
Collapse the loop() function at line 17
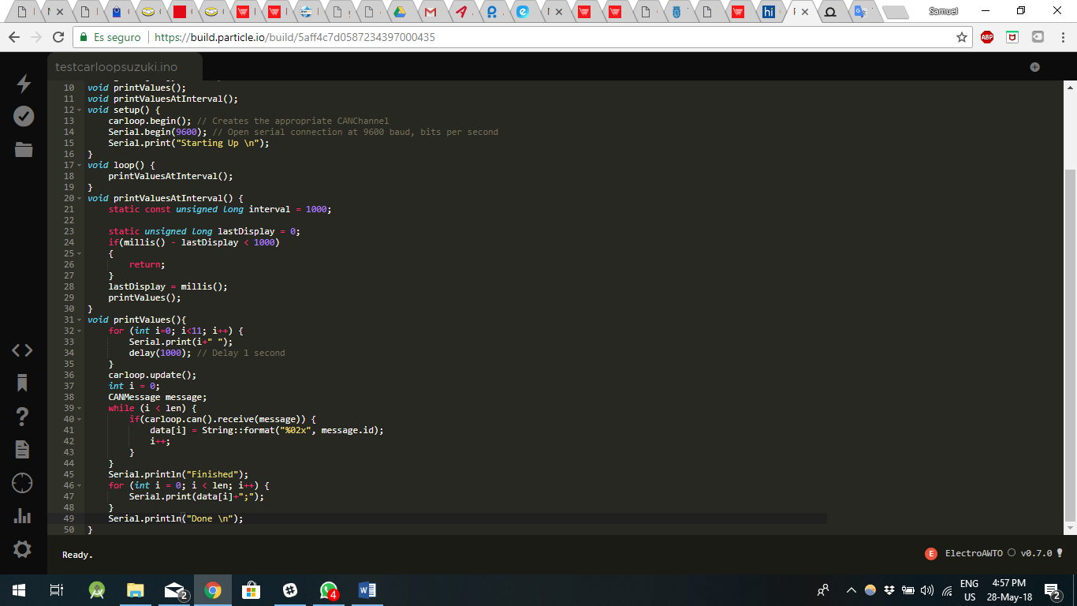(80, 166)
